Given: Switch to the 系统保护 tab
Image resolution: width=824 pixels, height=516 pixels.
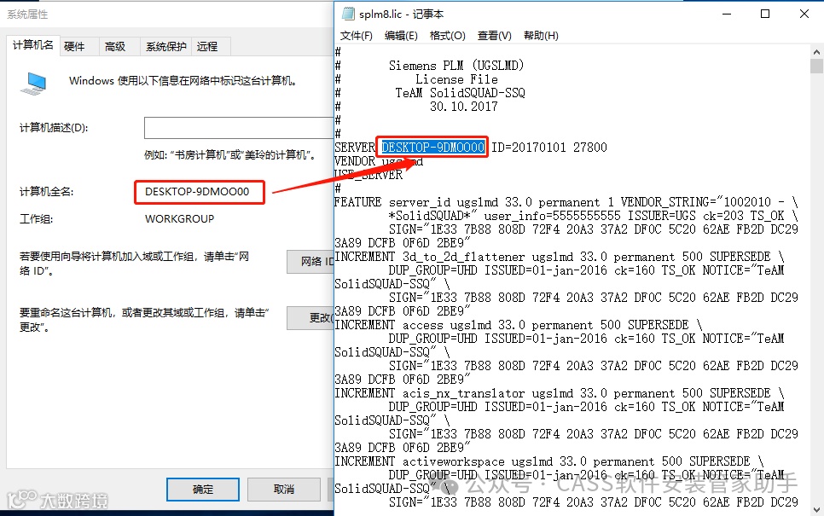Looking at the screenshot, I should click(166, 47).
